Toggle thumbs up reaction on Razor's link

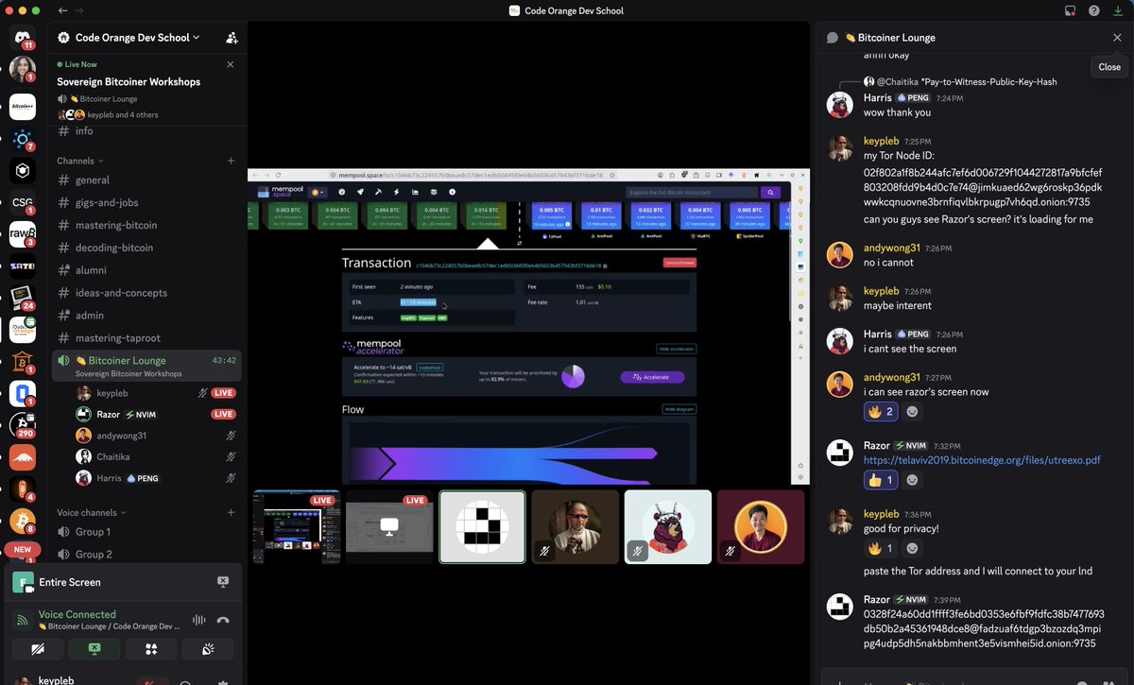coord(881,480)
